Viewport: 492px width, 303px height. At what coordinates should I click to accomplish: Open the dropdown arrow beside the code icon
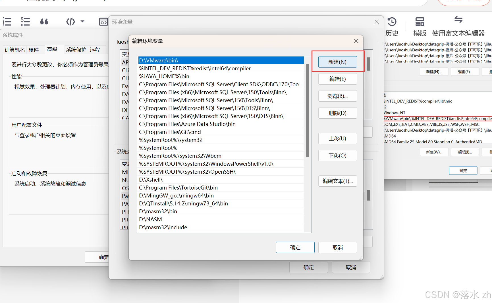click(82, 22)
